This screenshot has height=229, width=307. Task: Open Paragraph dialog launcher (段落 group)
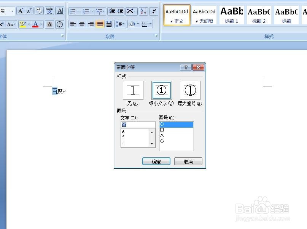(156, 35)
